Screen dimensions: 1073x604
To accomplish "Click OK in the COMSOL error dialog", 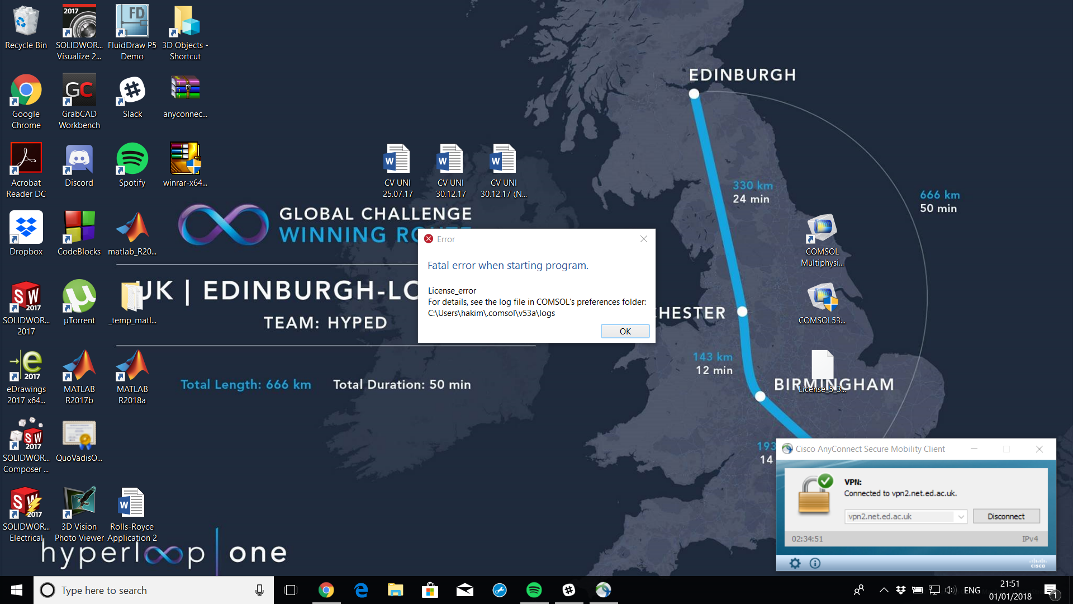I will click(x=625, y=331).
